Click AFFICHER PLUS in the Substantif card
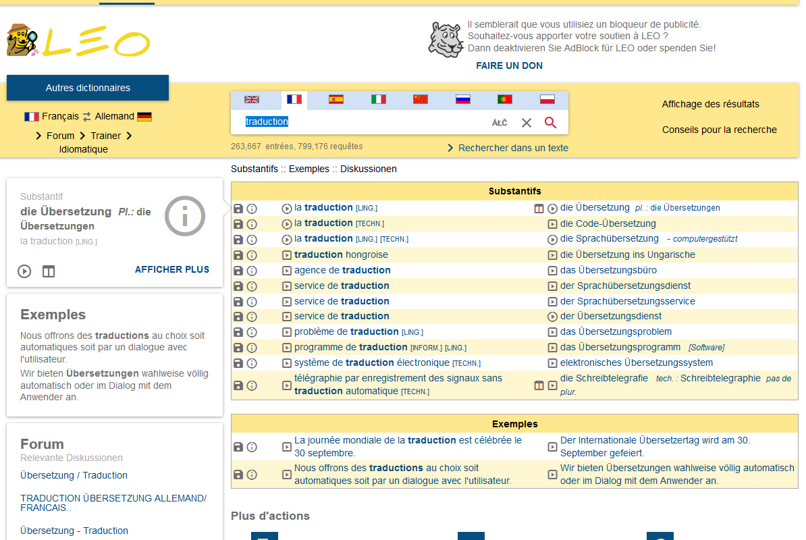 [x=171, y=270]
